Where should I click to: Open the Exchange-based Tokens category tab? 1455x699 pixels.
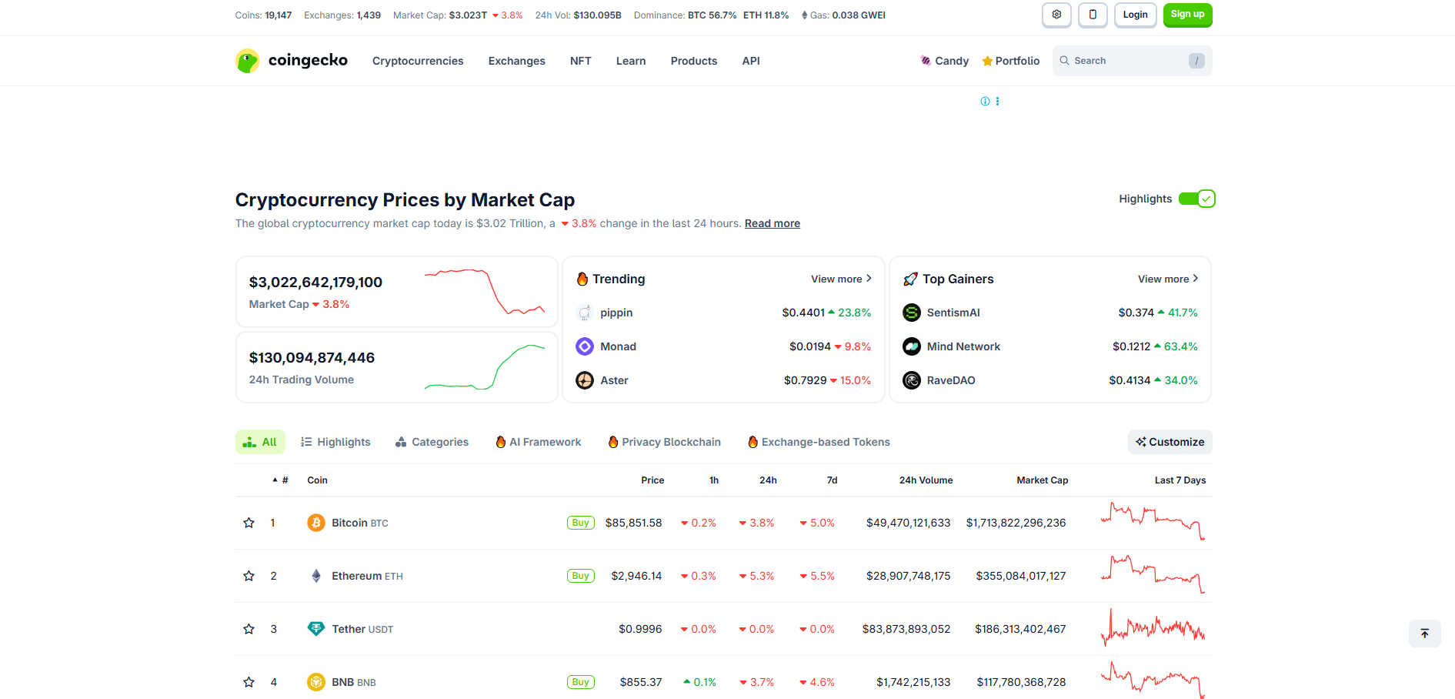819,442
